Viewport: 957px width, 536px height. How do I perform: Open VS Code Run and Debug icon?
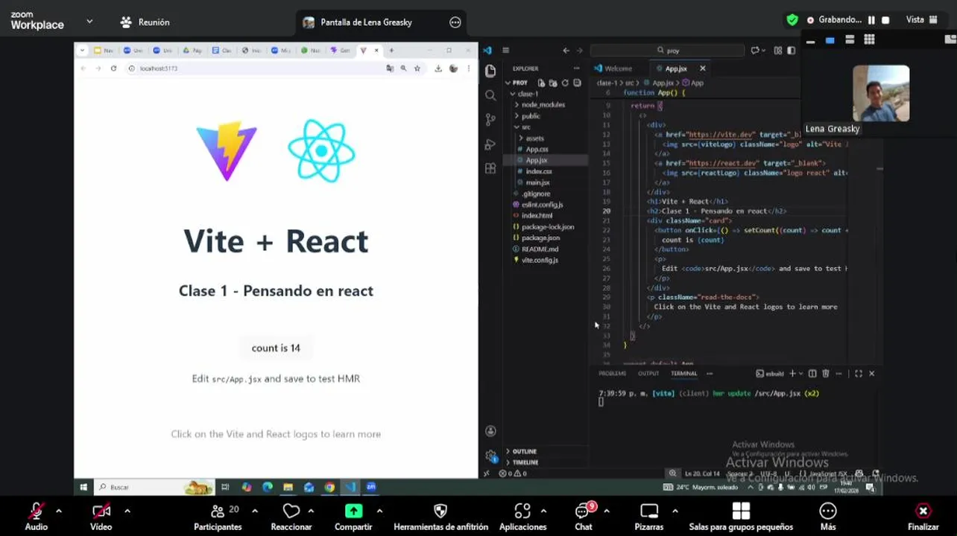click(x=490, y=144)
